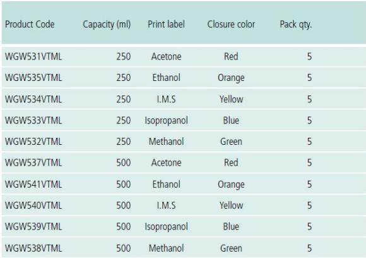Image resolution: width=366 pixels, height=258 pixels.
Task: Select product code WGW534VTML
Action: (x=33, y=99)
